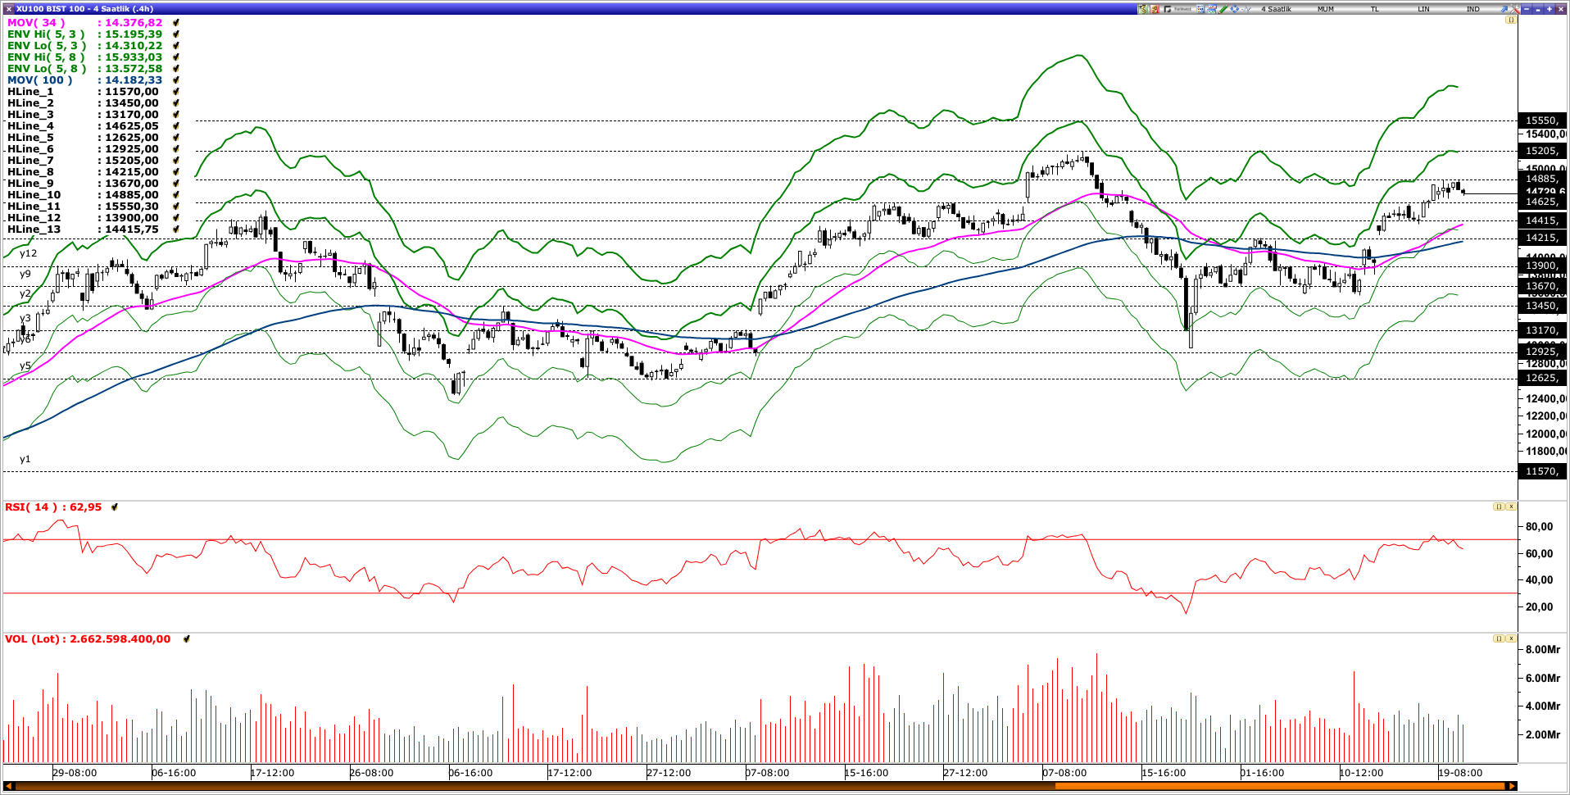Select the HLine_4 label

(30, 126)
